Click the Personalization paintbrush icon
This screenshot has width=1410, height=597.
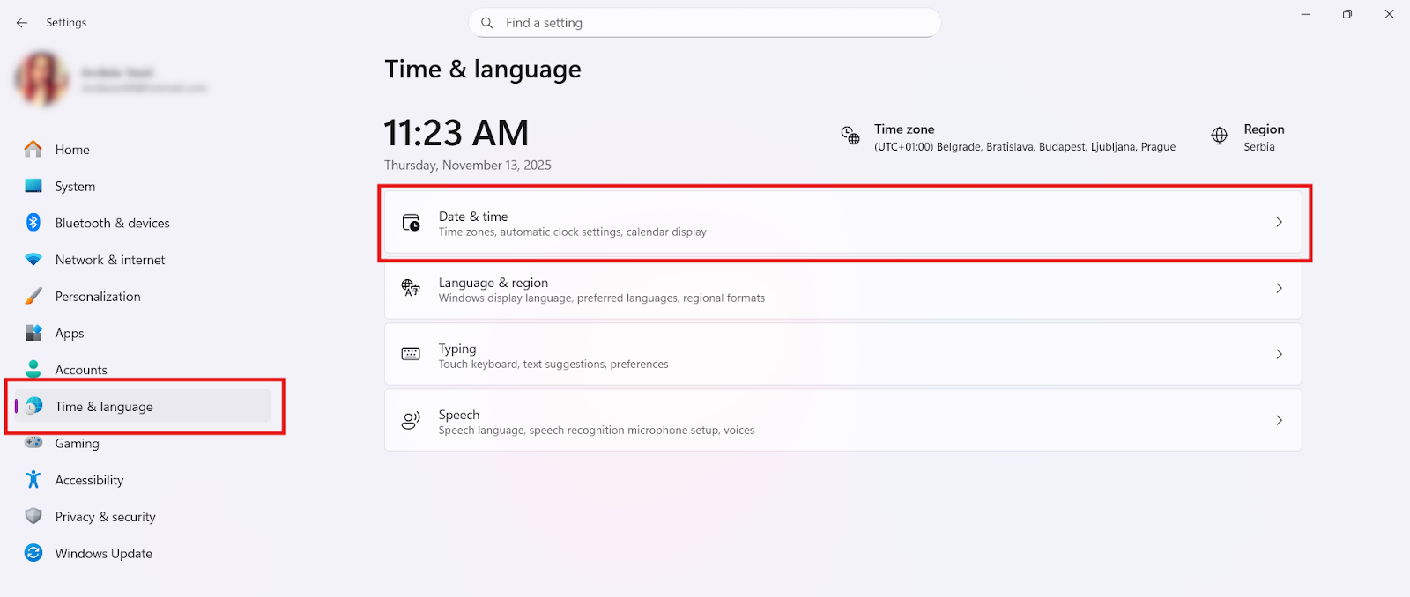tap(33, 296)
